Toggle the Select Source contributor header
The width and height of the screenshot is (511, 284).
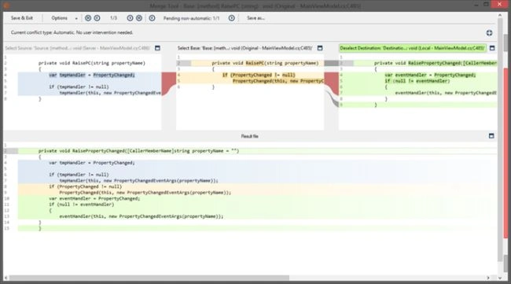pyautogui.click(x=78, y=48)
